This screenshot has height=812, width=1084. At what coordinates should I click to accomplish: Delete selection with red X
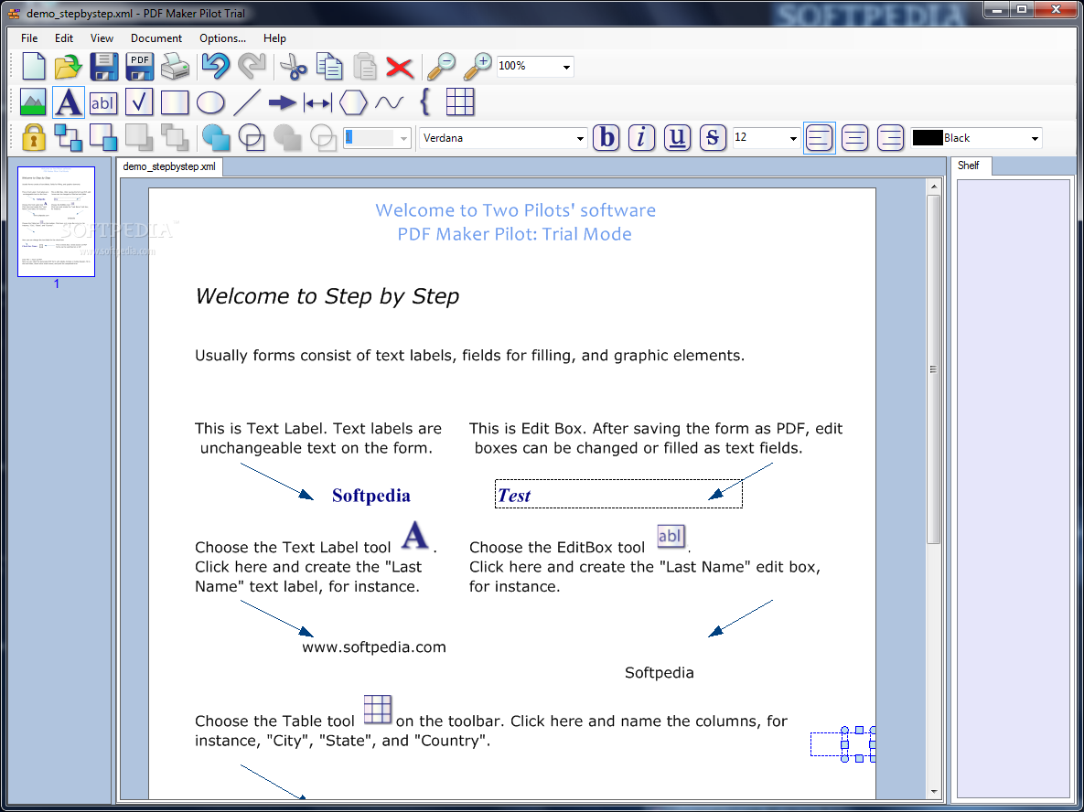[400, 68]
